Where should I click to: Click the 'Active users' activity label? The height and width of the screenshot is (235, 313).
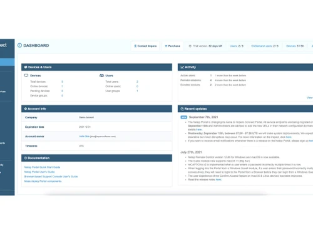pyautogui.click(x=188, y=75)
